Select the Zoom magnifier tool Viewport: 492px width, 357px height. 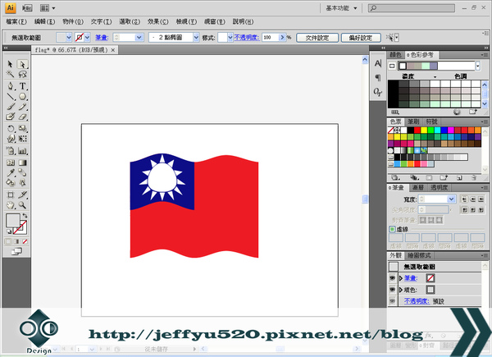[22, 205]
